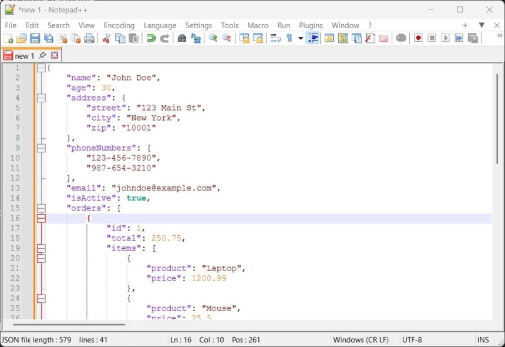Click the Undo green arrow icon
This screenshot has width=505, height=347.
click(x=151, y=38)
